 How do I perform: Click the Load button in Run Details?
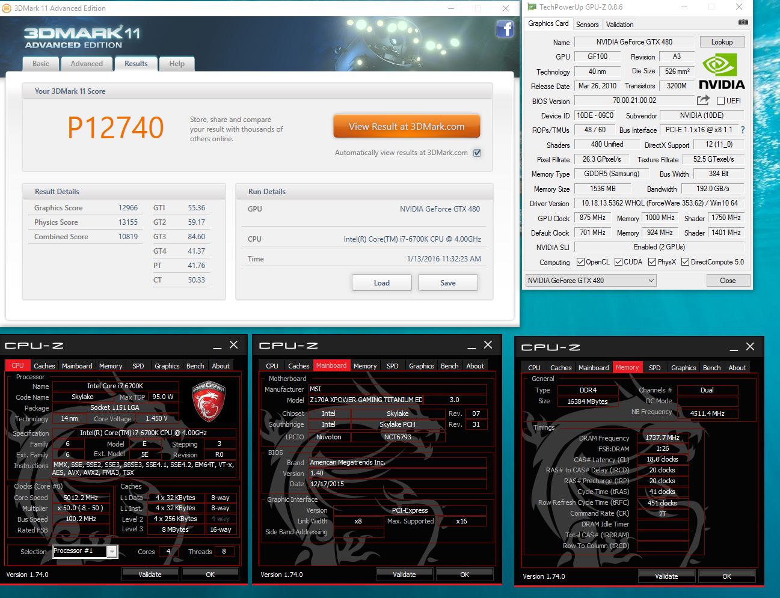[x=382, y=282]
